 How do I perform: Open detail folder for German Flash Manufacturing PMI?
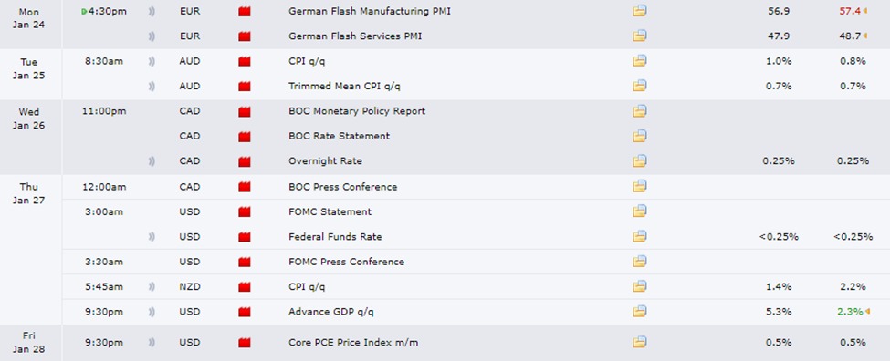click(x=640, y=11)
